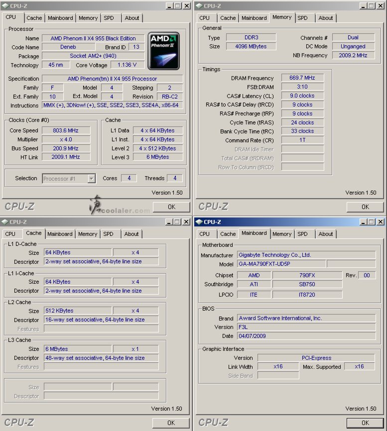Open Mainboard tab in top-right Memory window

[x=254, y=18]
